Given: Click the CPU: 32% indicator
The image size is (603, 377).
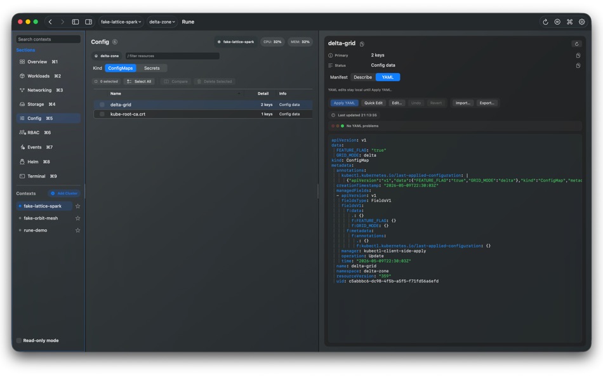Looking at the screenshot, I should point(272,42).
